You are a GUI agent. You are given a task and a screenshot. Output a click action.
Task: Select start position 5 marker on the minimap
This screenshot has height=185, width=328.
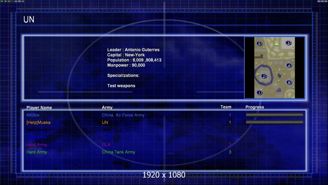point(259,43)
